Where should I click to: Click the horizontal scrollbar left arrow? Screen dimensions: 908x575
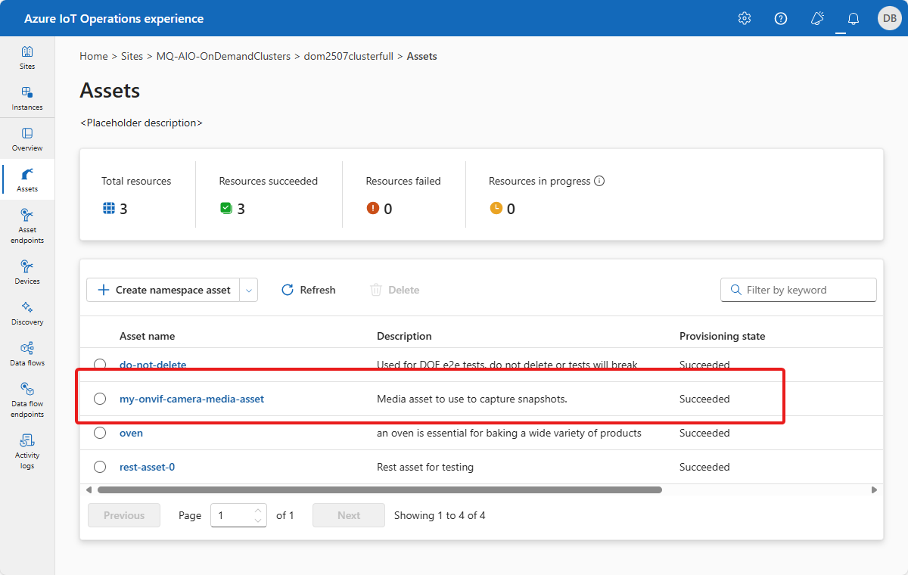tap(90, 490)
